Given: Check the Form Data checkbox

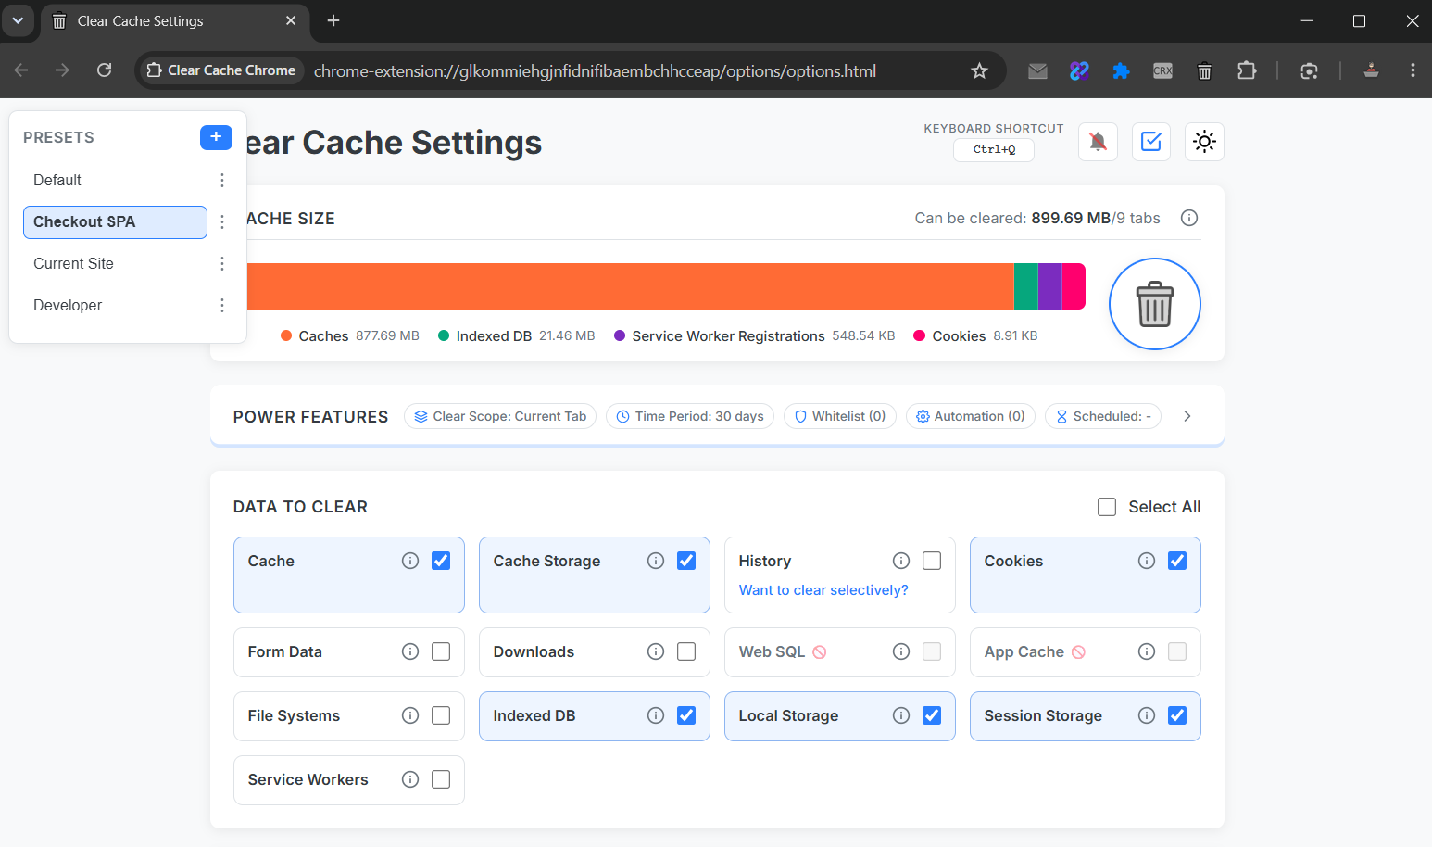Looking at the screenshot, I should [441, 651].
